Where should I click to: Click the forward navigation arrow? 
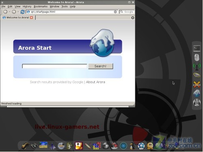pos(14,12)
